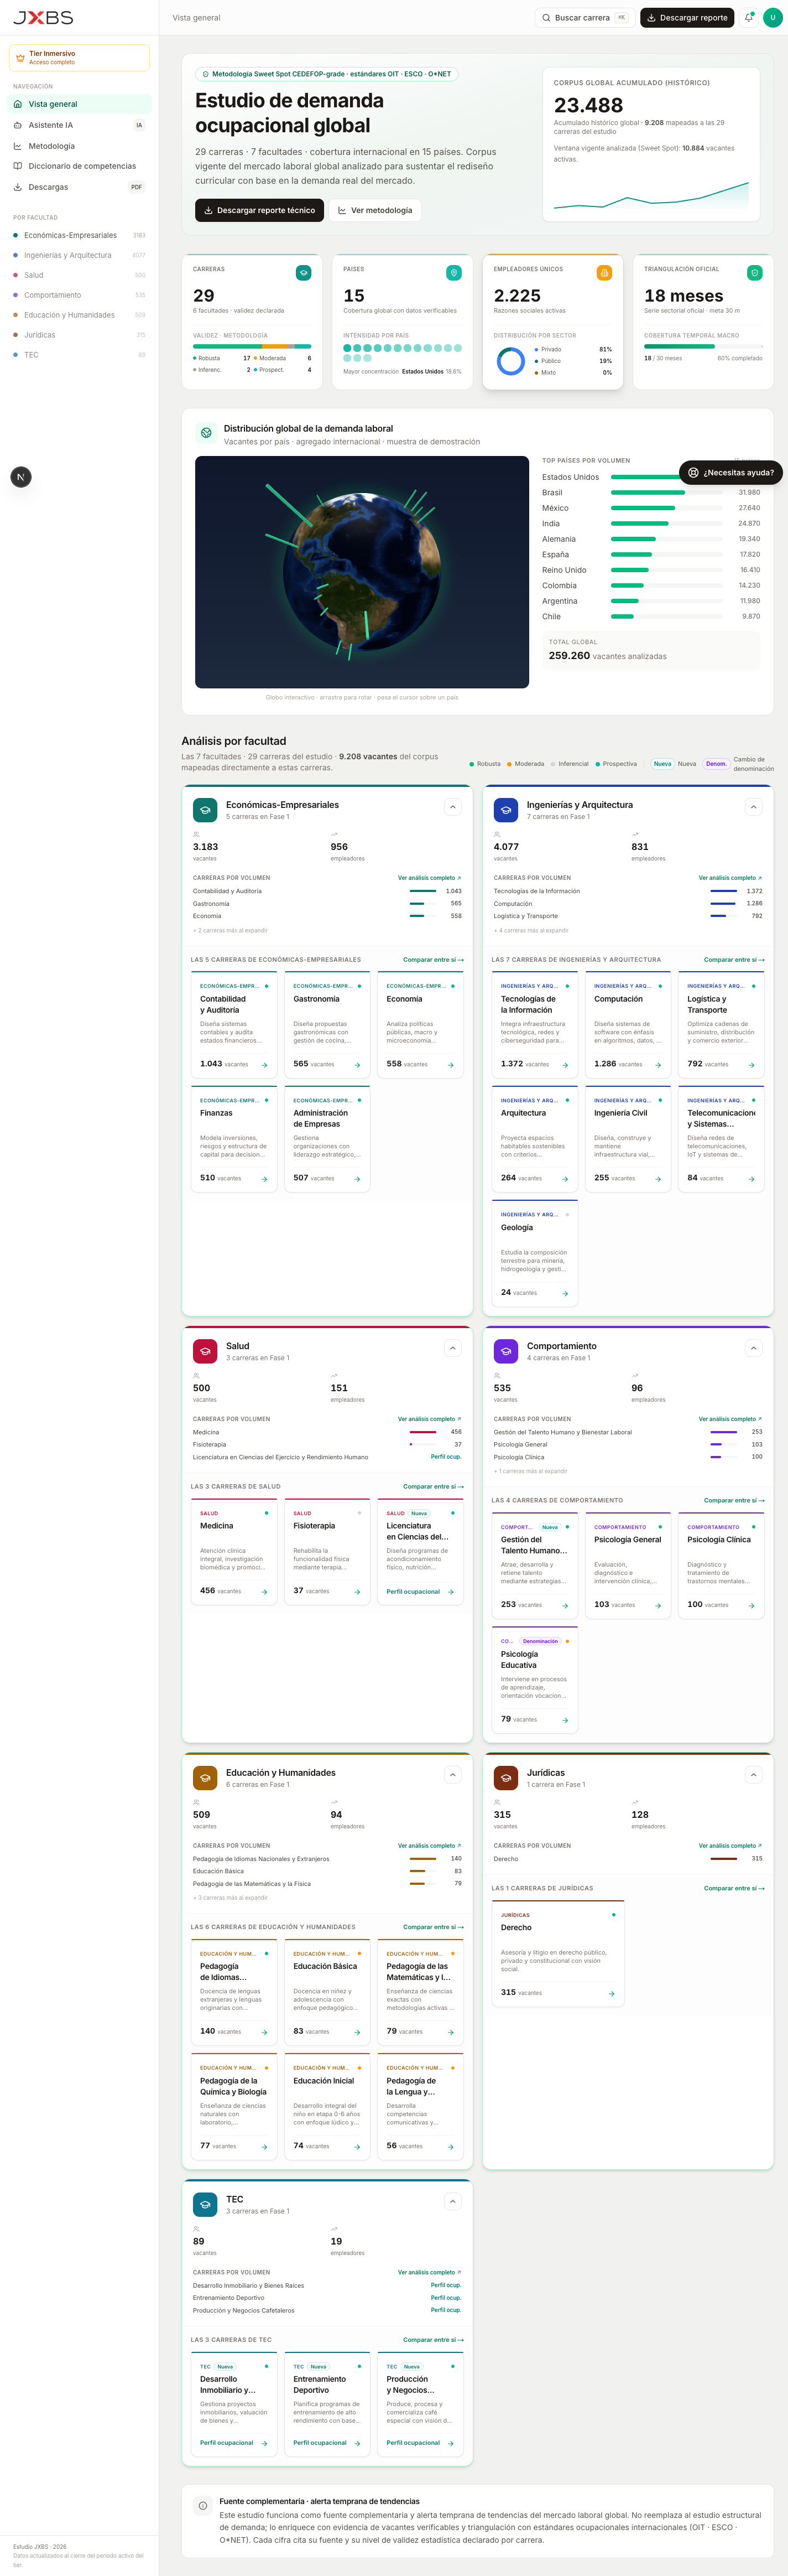This screenshot has height=2576, width=788.
Task: Open Asistente IA in navigation
Action: (79, 125)
